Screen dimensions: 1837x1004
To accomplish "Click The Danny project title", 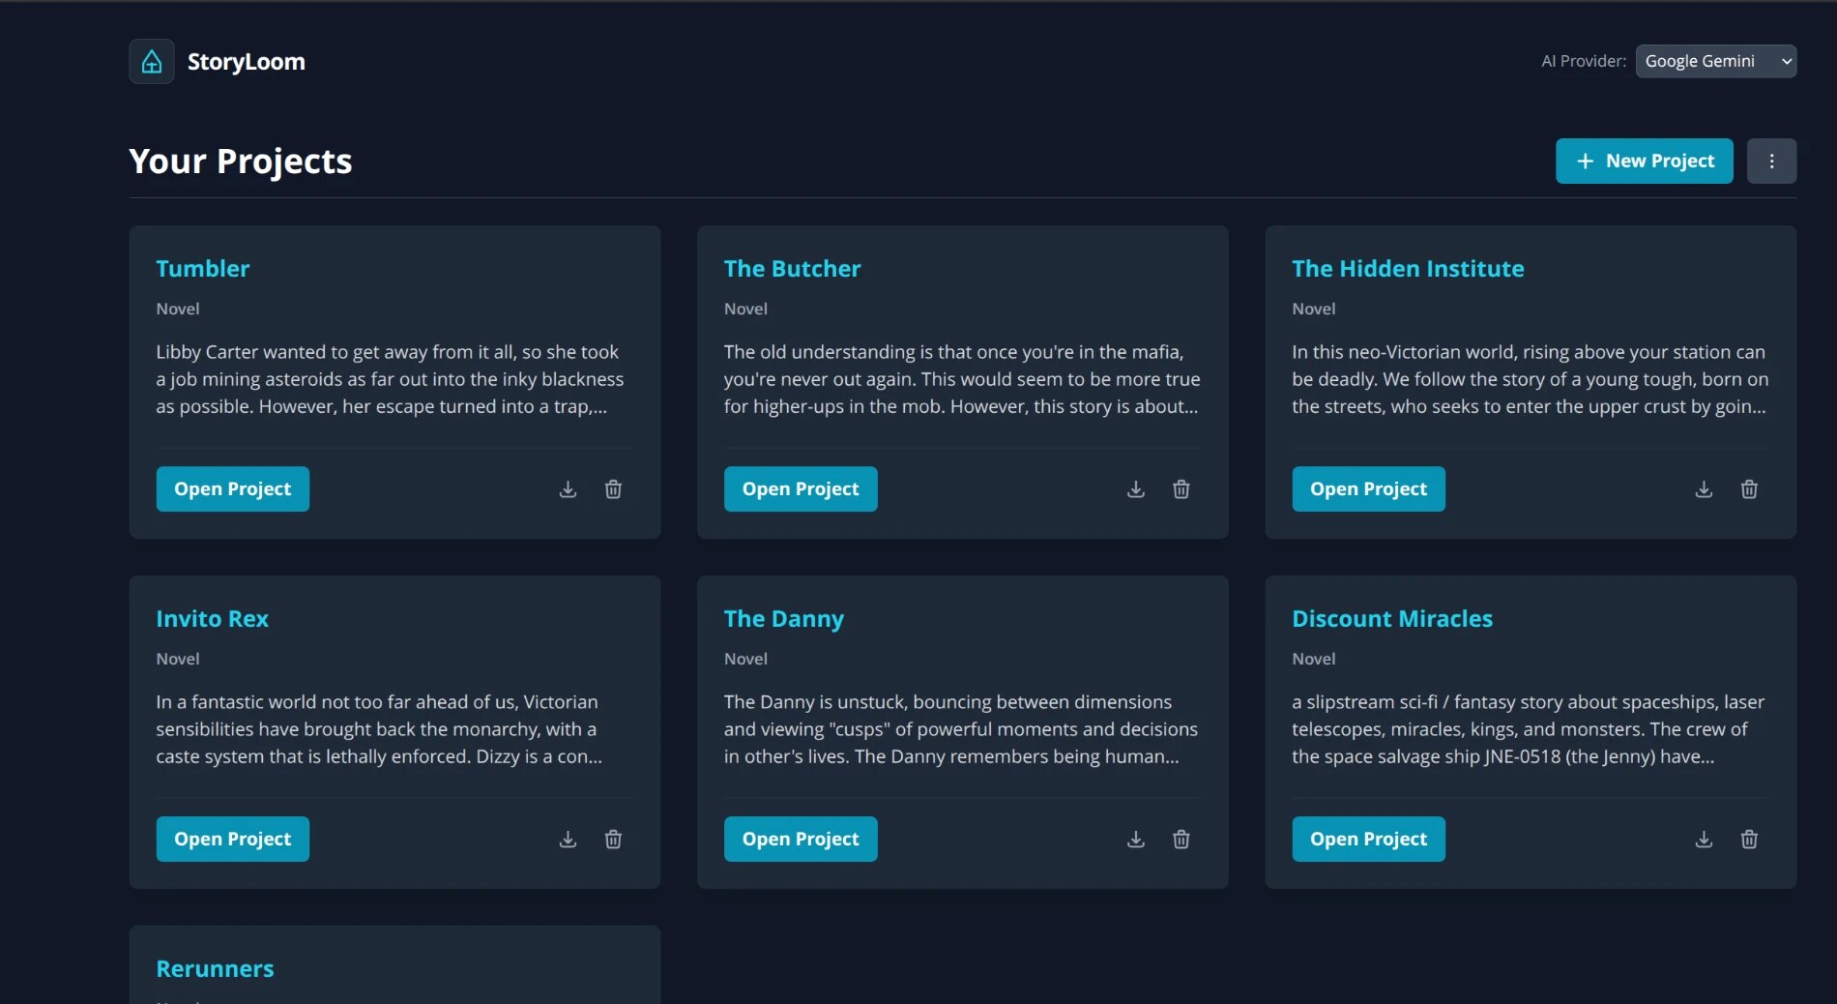I will (784, 619).
